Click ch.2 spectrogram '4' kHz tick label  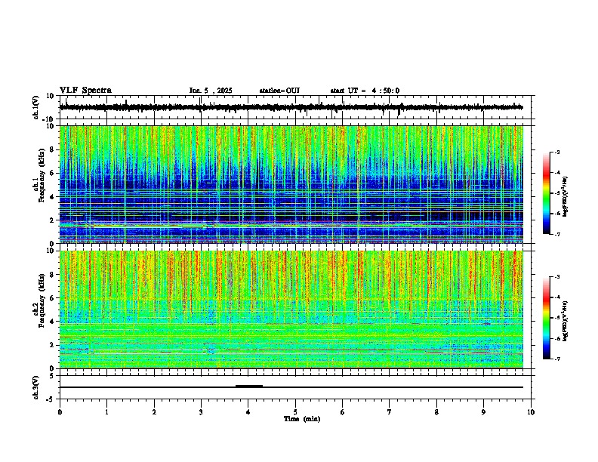[52, 322]
